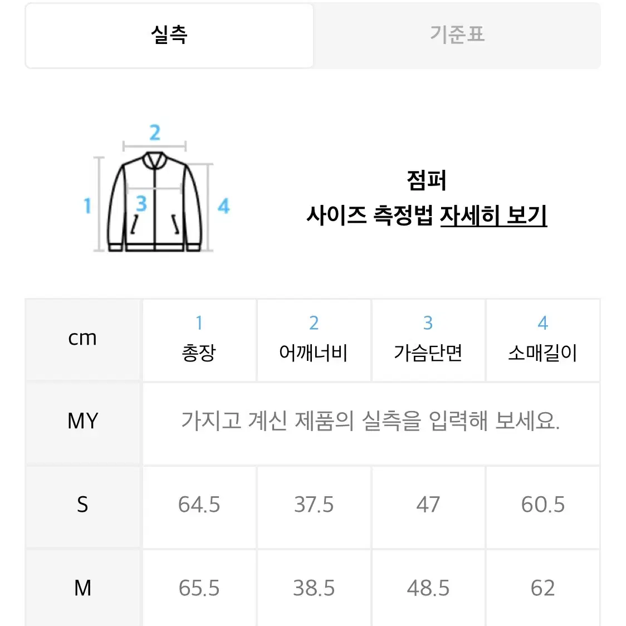Click the S size 64.5 length value
626x626 pixels.
click(199, 505)
